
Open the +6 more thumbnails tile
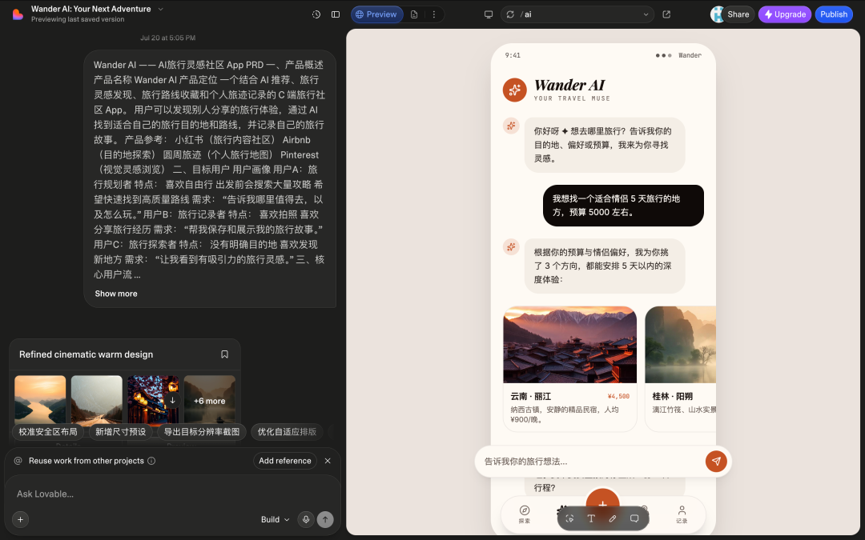pos(210,401)
